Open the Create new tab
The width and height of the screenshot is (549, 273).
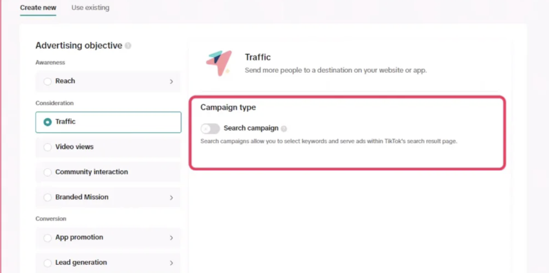(x=38, y=7)
